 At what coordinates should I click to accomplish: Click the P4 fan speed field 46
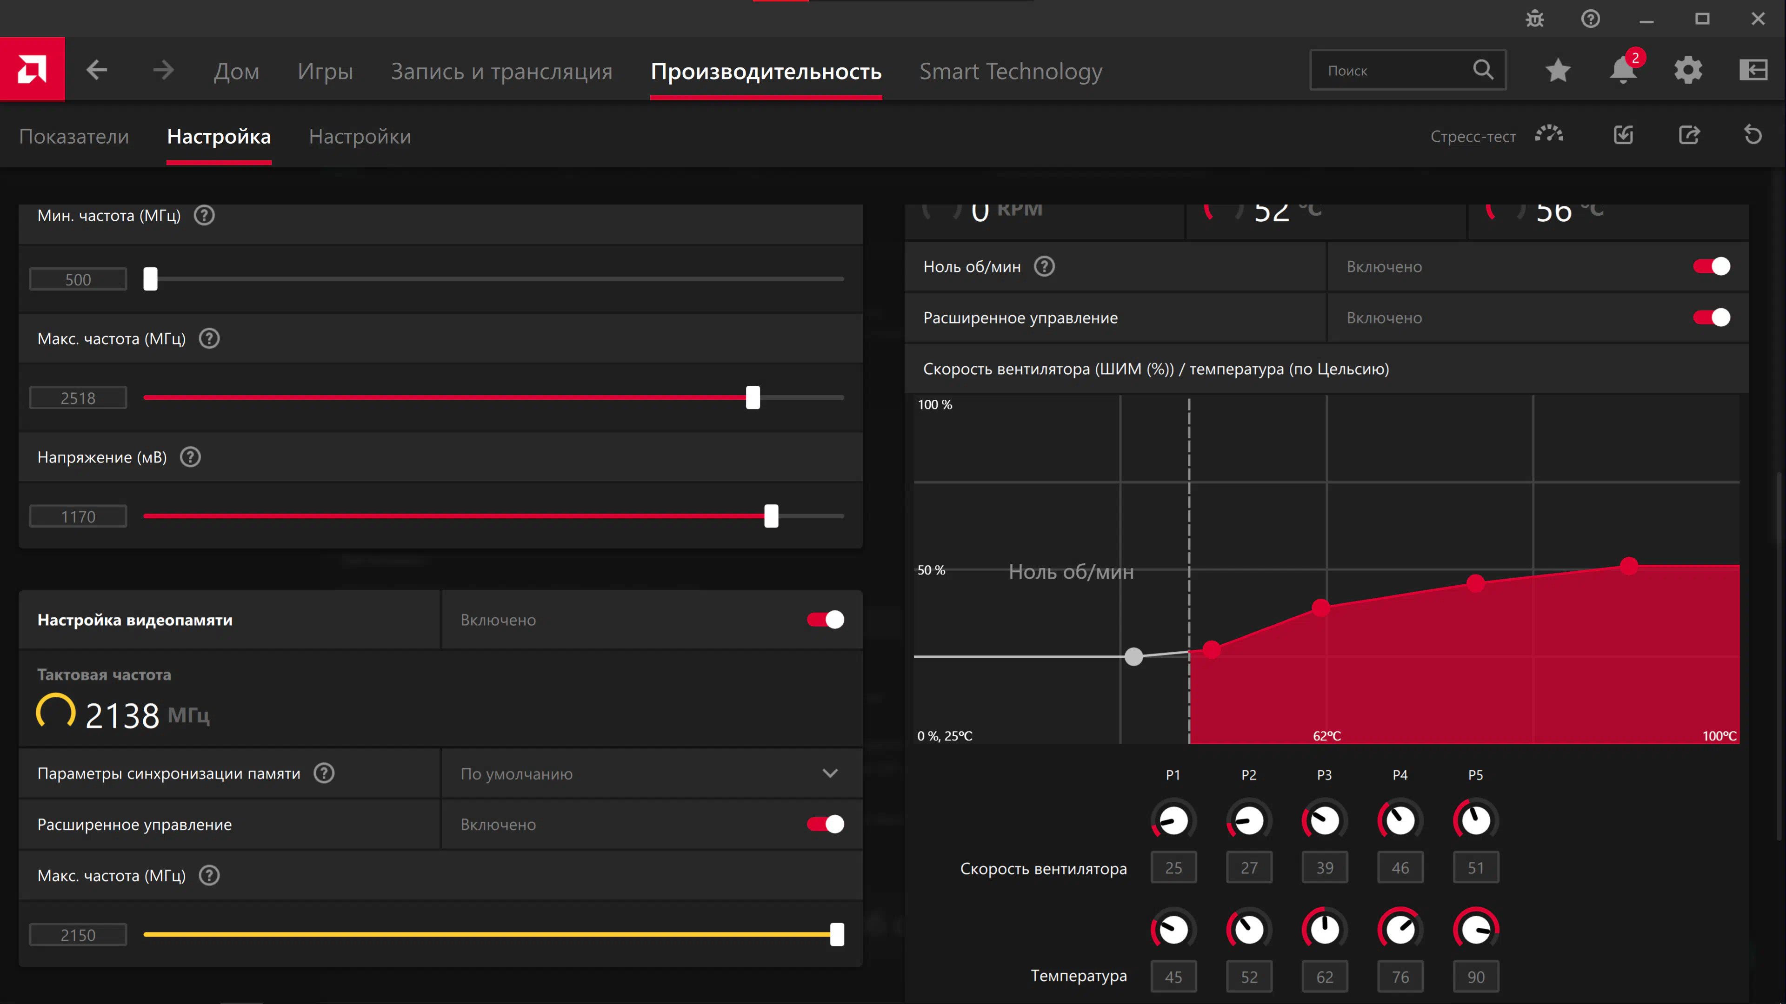tap(1400, 868)
